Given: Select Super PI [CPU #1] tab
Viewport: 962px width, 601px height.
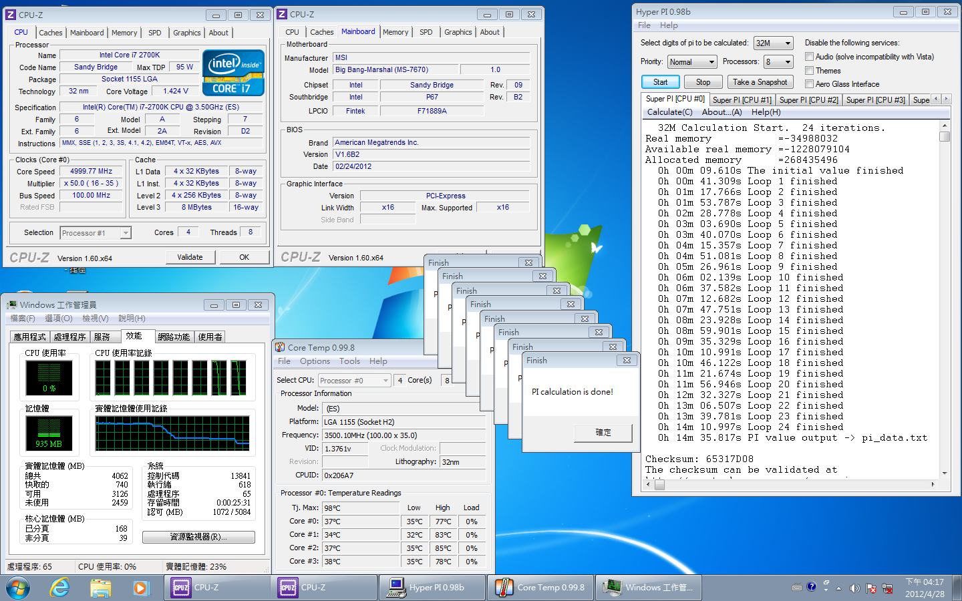Looking at the screenshot, I should pyautogui.click(x=742, y=100).
